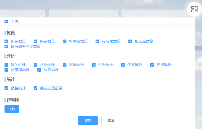Disable the 超量程排行 option
202x129 pixels.
tap(6, 70)
